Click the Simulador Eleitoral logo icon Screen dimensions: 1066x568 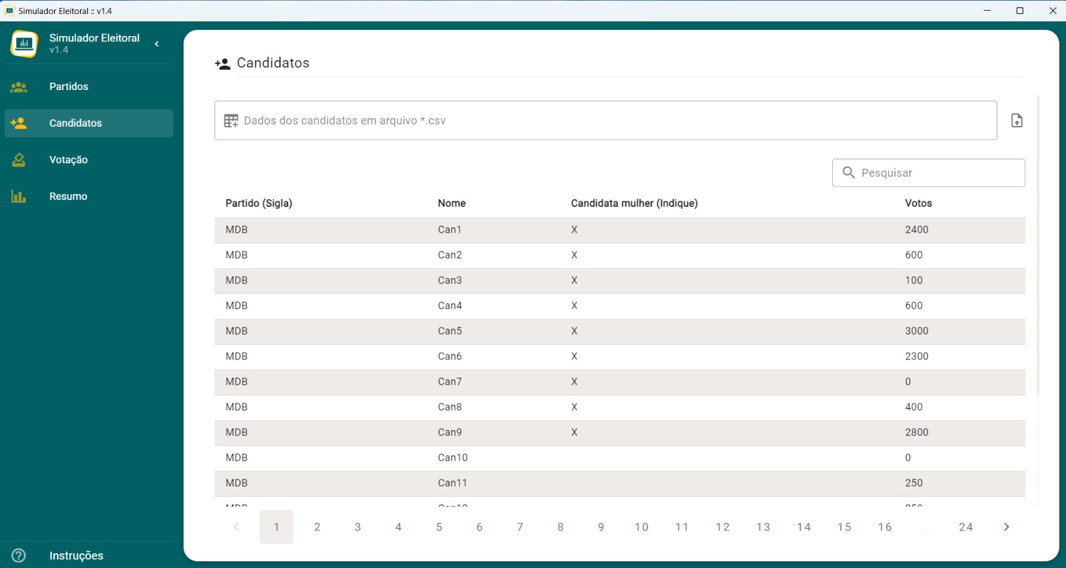(24, 44)
